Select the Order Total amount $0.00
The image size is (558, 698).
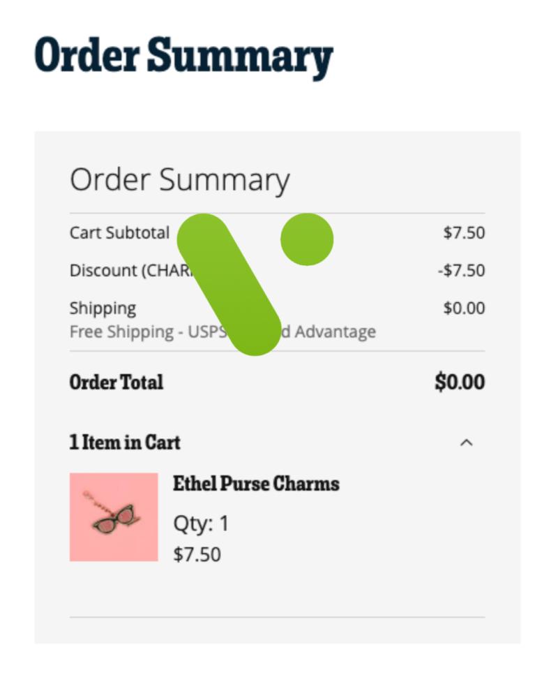click(x=460, y=382)
